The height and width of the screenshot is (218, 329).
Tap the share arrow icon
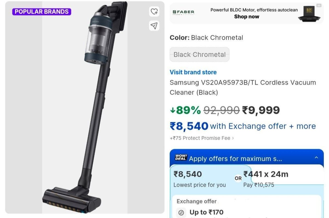154,26
